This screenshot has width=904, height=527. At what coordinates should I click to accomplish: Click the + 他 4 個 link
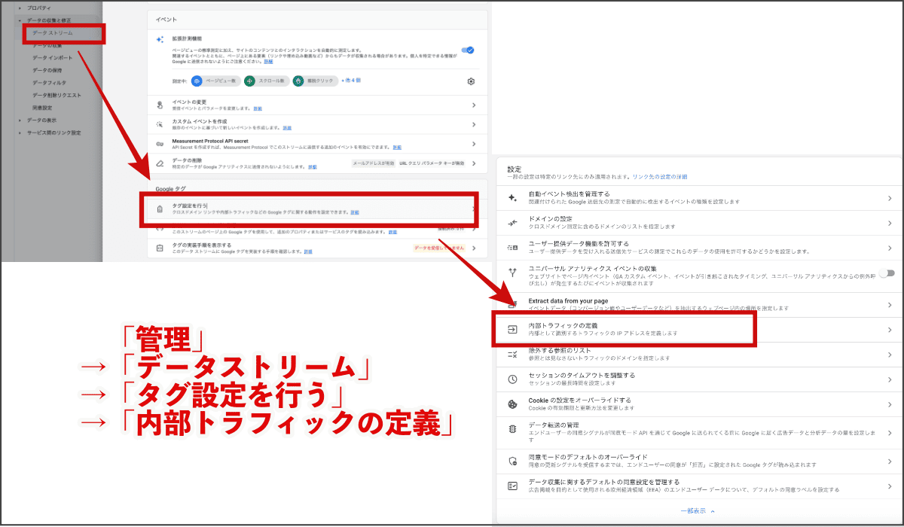click(351, 80)
